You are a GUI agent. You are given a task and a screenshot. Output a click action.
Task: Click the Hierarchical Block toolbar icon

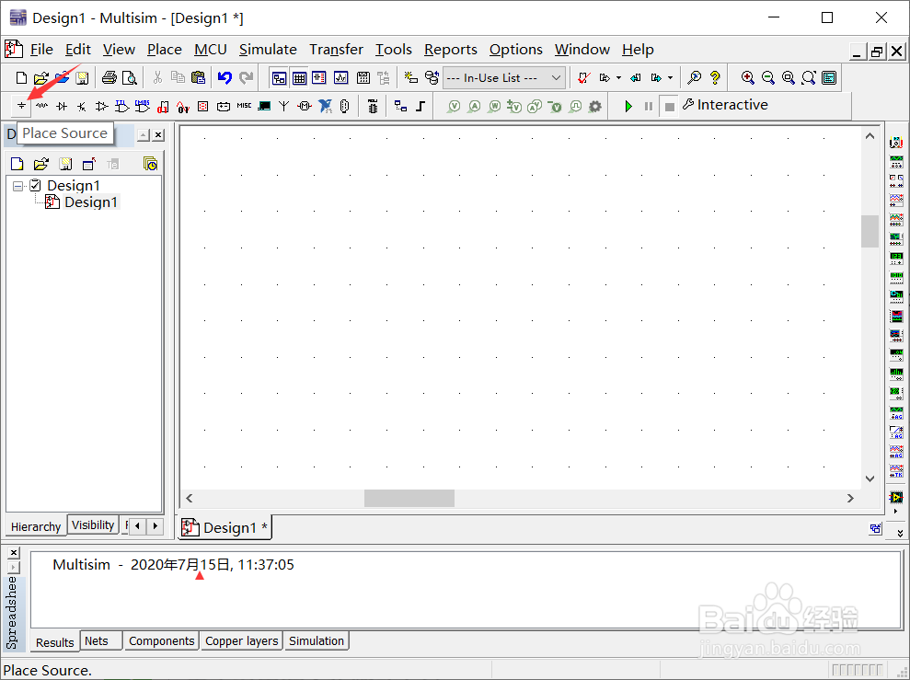400,106
